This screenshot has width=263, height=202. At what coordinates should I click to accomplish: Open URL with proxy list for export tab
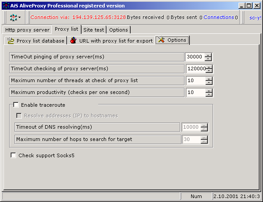111,41
